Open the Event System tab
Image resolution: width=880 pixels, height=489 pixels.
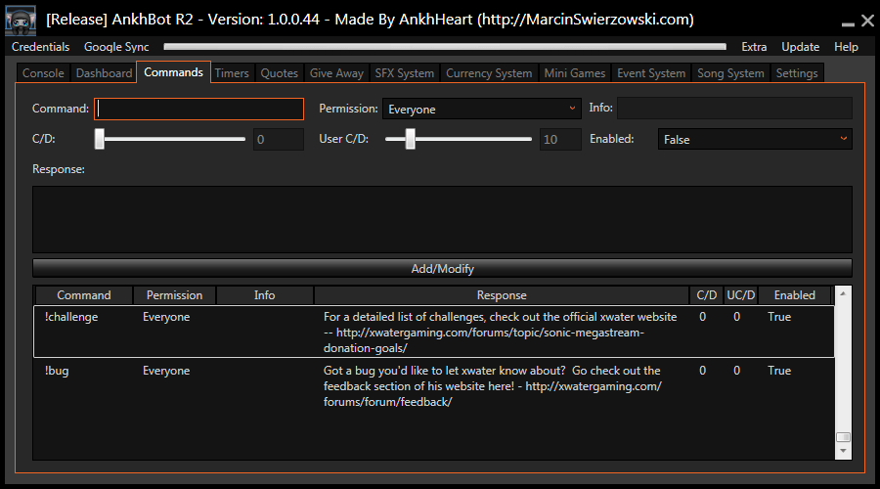tap(651, 73)
